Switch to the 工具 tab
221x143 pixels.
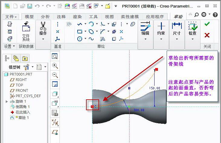tap(93, 17)
